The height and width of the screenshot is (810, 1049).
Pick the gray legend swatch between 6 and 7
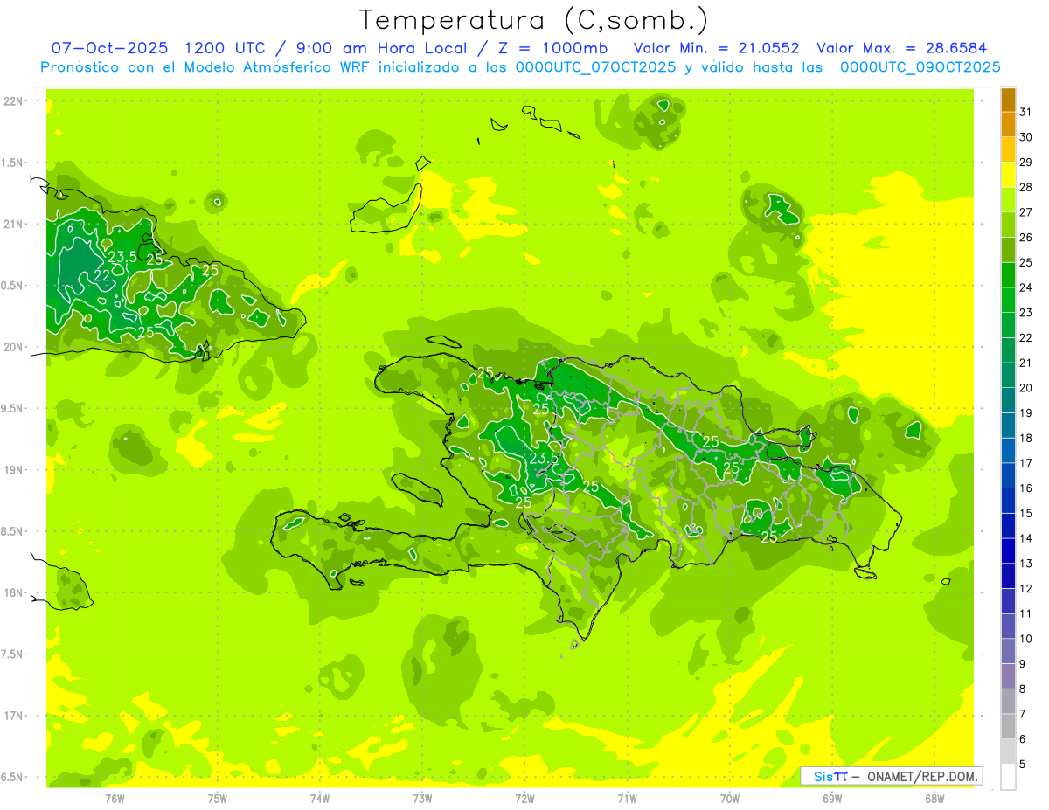click(1008, 727)
